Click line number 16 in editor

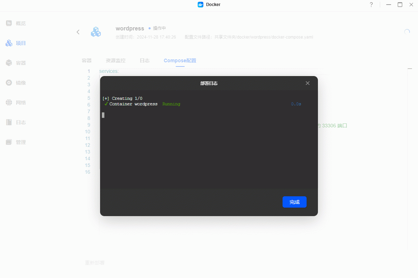[x=87, y=172]
